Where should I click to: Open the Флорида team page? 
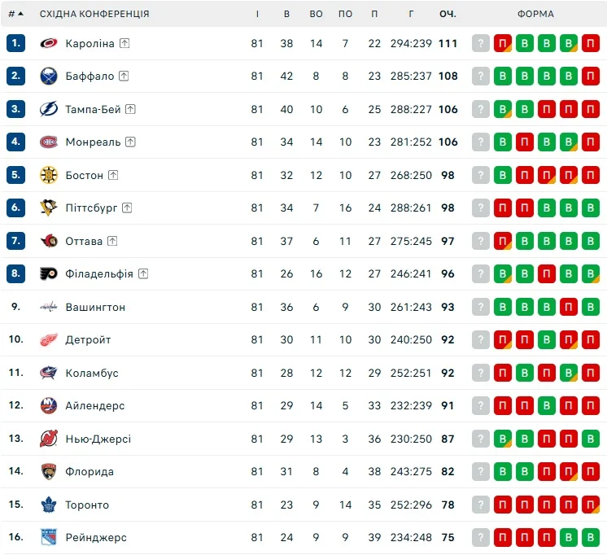90,471
